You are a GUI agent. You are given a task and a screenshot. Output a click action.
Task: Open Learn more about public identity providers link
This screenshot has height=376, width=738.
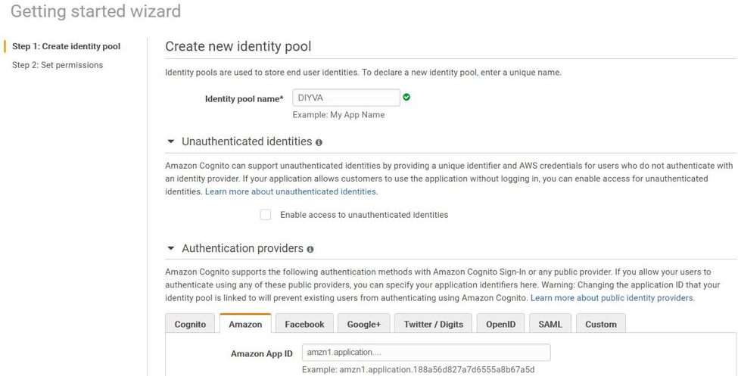click(x=612, y=298)
